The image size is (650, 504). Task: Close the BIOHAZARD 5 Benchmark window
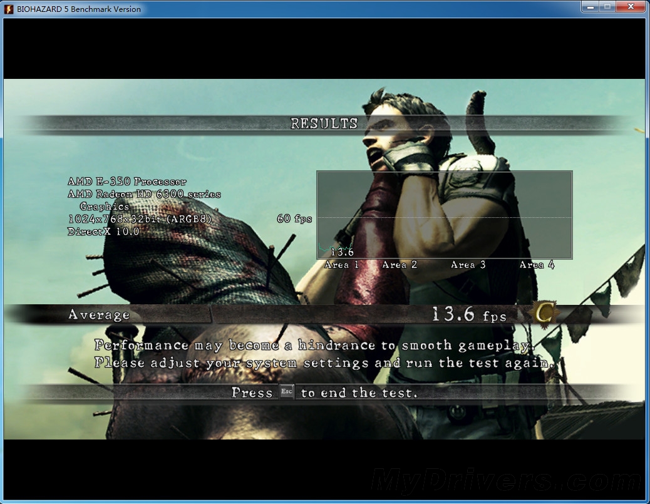pos(631,7)
